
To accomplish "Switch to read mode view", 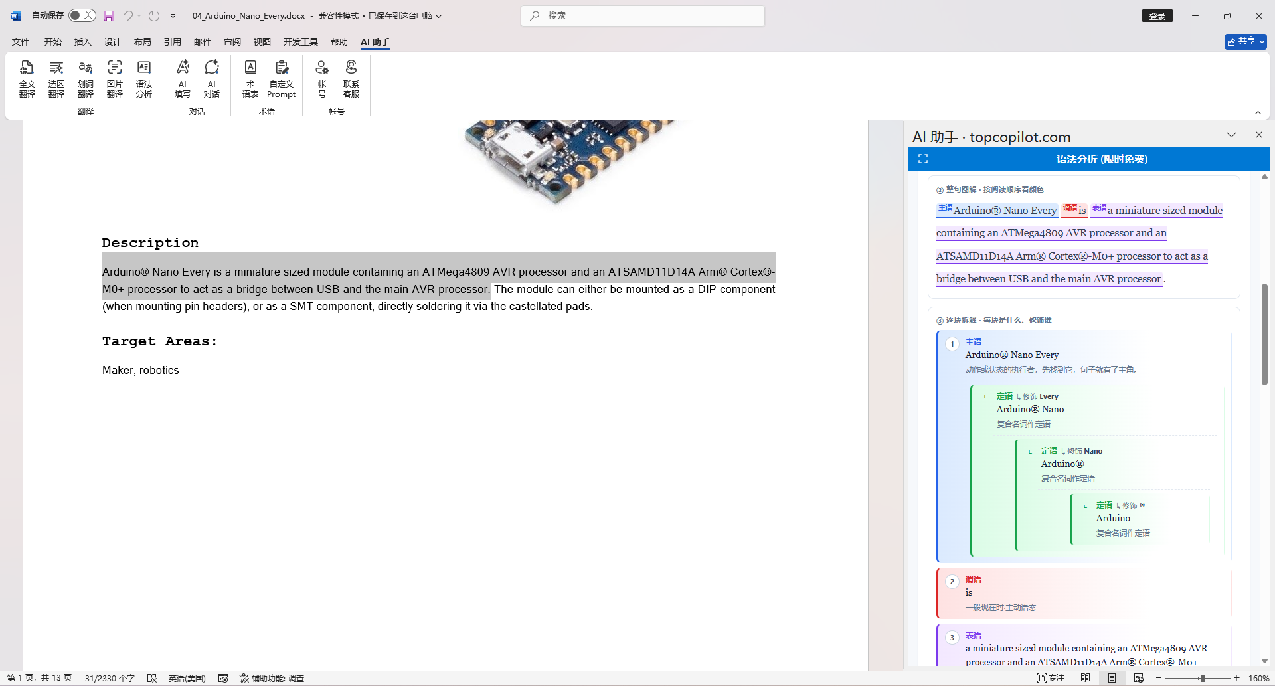I will click(1085, 678).
